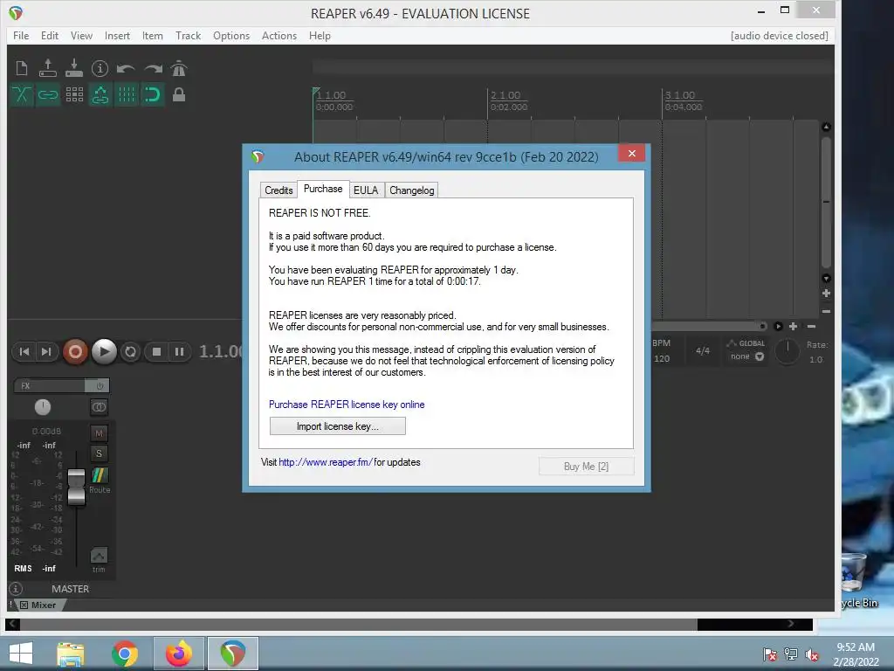
Task: Toggle snap magnet icon
Action: (x=152, y=94)
